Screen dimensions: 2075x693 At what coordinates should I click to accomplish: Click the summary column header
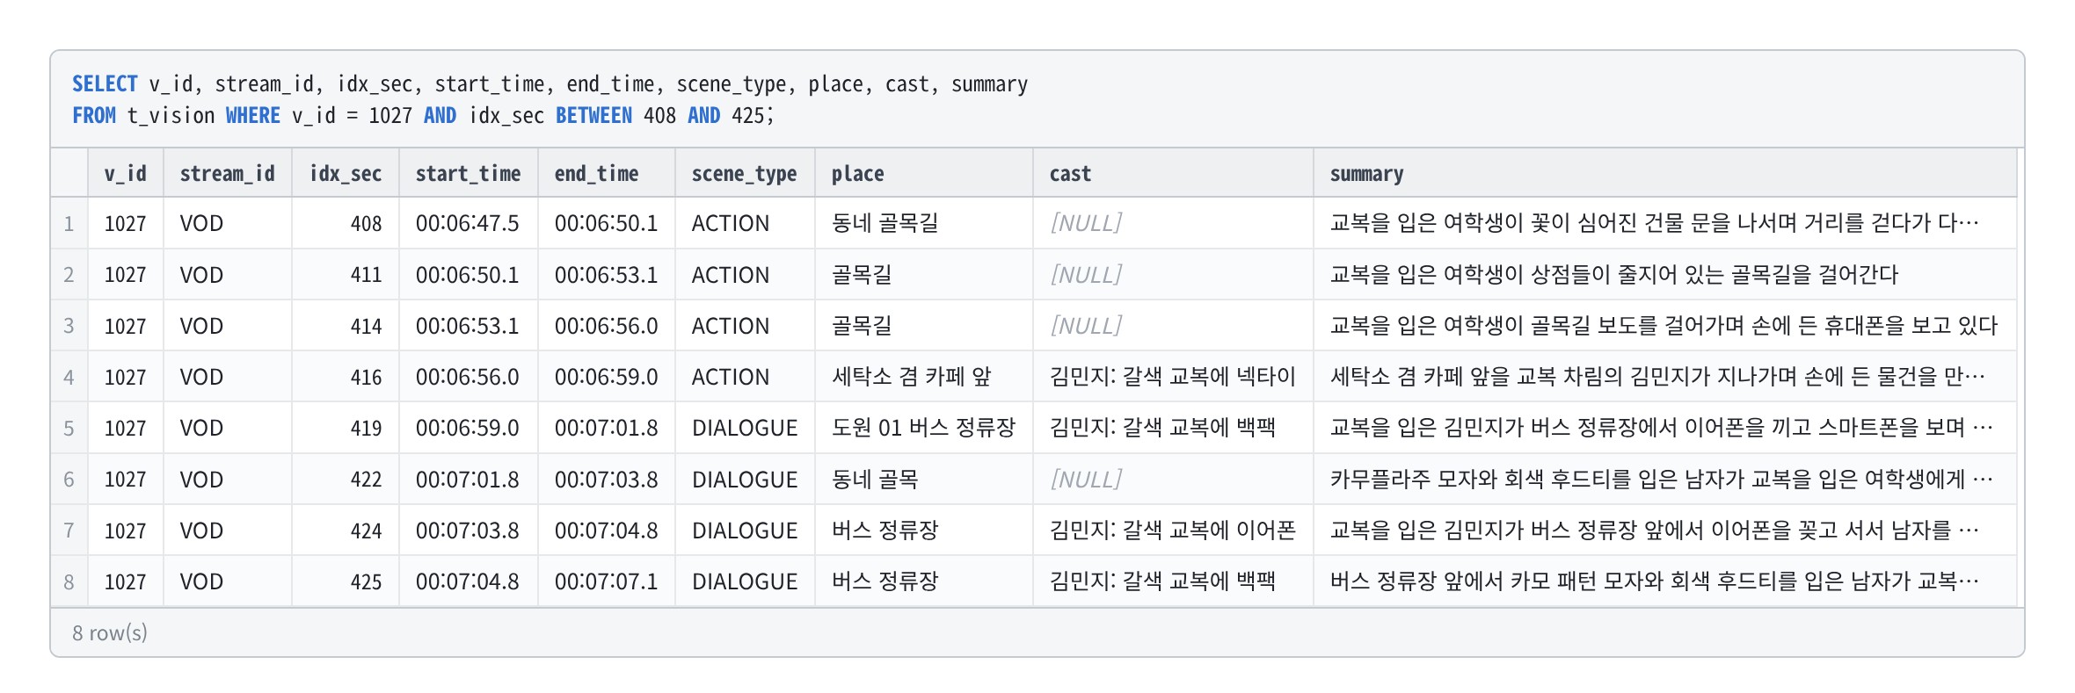click(1665, 173)
